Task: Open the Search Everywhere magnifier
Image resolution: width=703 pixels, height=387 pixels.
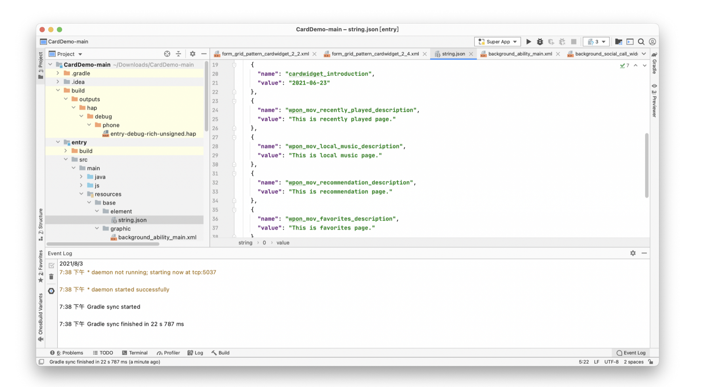Action: pos(641,41)
